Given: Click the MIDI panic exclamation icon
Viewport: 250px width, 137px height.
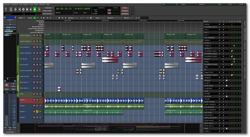Looking at the screenshot, I should 6,9.
